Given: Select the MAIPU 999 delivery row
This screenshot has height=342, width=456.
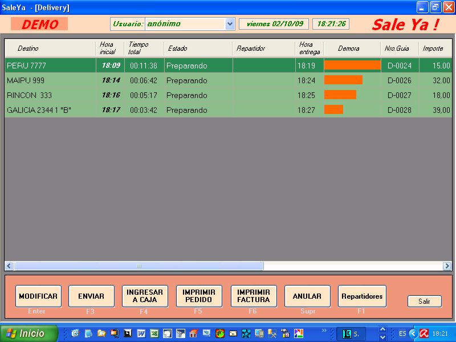Looking at the screenshot, I should [229, 80].
